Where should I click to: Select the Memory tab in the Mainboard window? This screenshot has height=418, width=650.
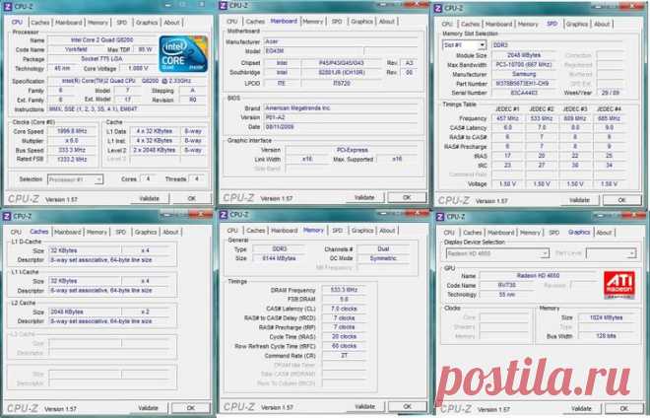tap(312, 21)
